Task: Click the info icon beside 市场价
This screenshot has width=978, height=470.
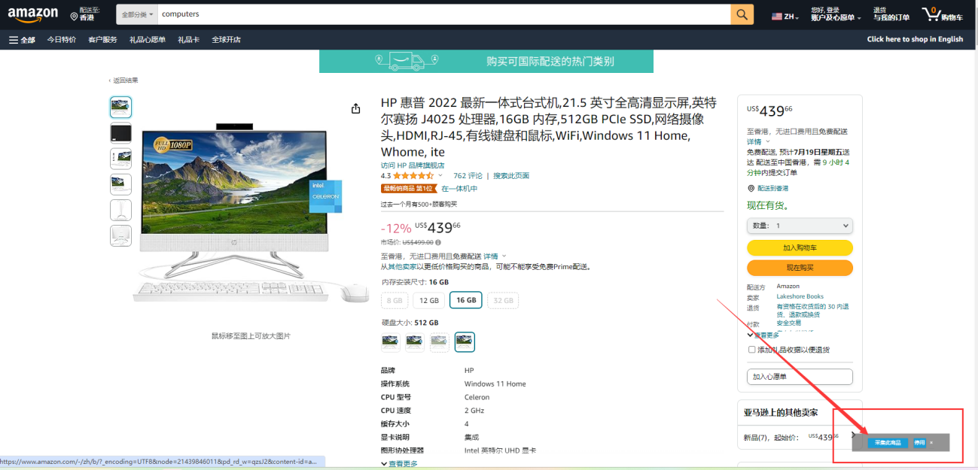Action: tap(438, 243)
